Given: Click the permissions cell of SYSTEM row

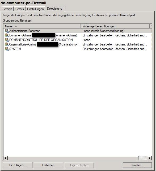Looking at the screenshot, I should pyautogui.click(x=115, y=49).
